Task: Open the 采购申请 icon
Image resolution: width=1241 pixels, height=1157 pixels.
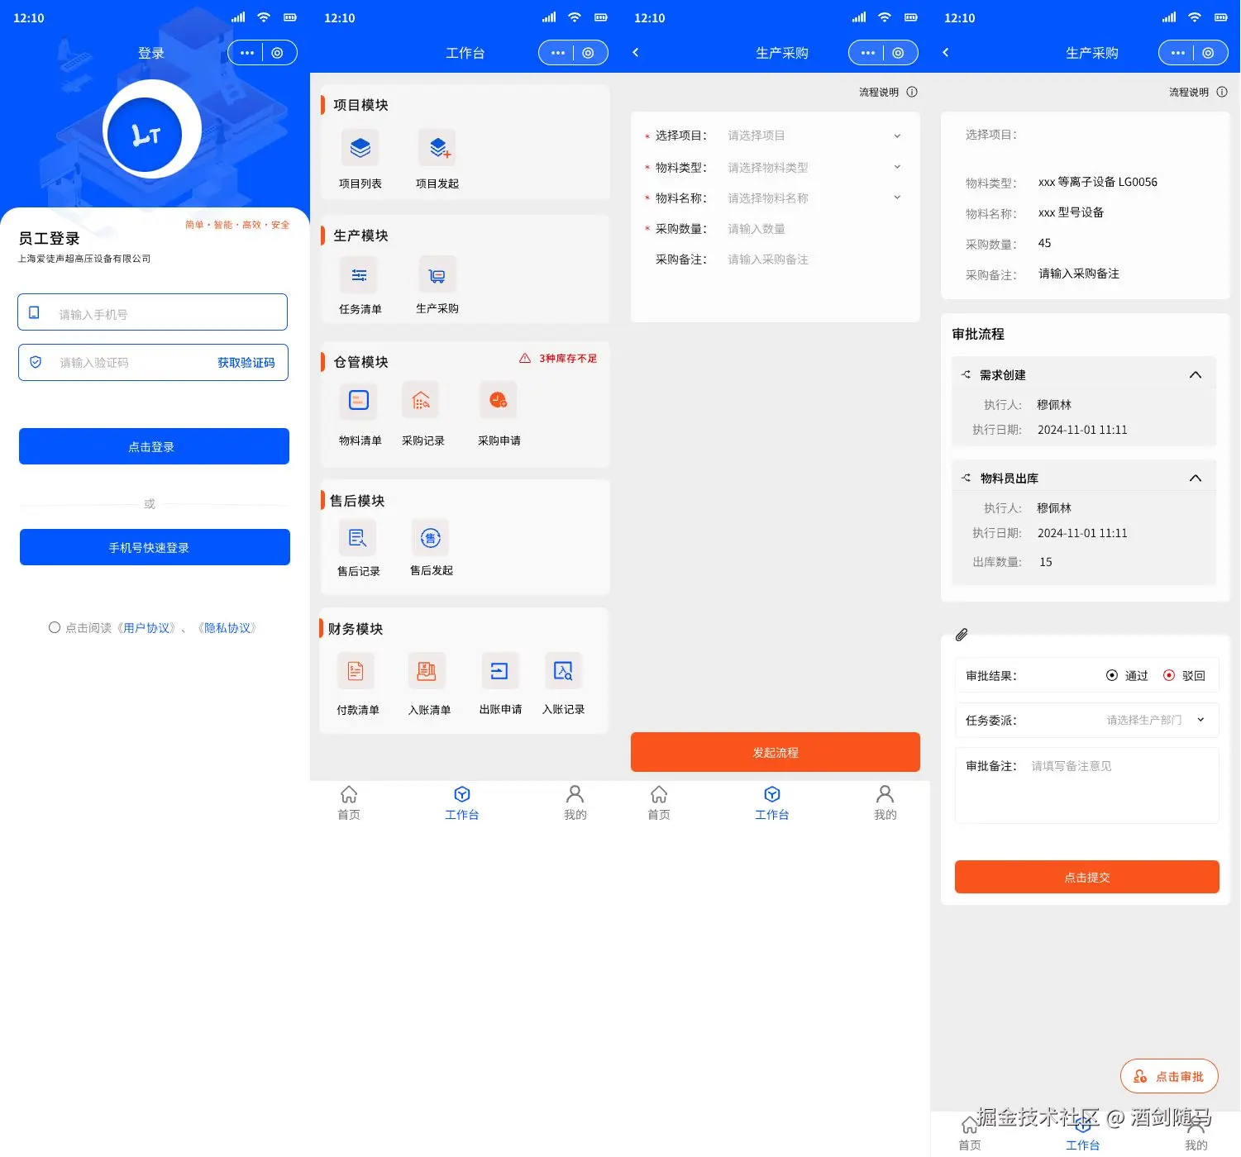Action: (x=498, y=401)
